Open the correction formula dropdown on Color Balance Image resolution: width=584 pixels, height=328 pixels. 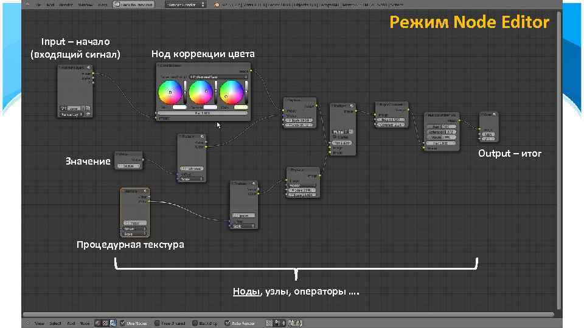point(218,77)
